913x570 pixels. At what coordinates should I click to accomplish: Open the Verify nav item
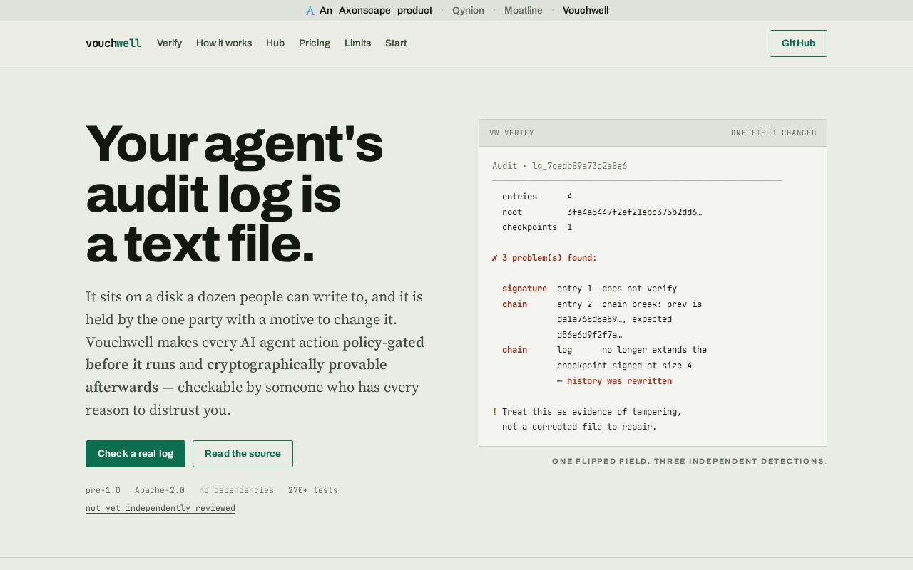click(169, 43)
